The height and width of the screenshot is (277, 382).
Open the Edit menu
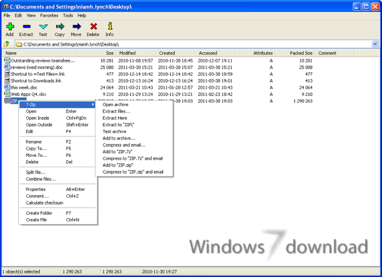click(18, 16)
